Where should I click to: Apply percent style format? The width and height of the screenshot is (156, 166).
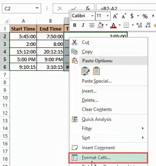point(145,16)
